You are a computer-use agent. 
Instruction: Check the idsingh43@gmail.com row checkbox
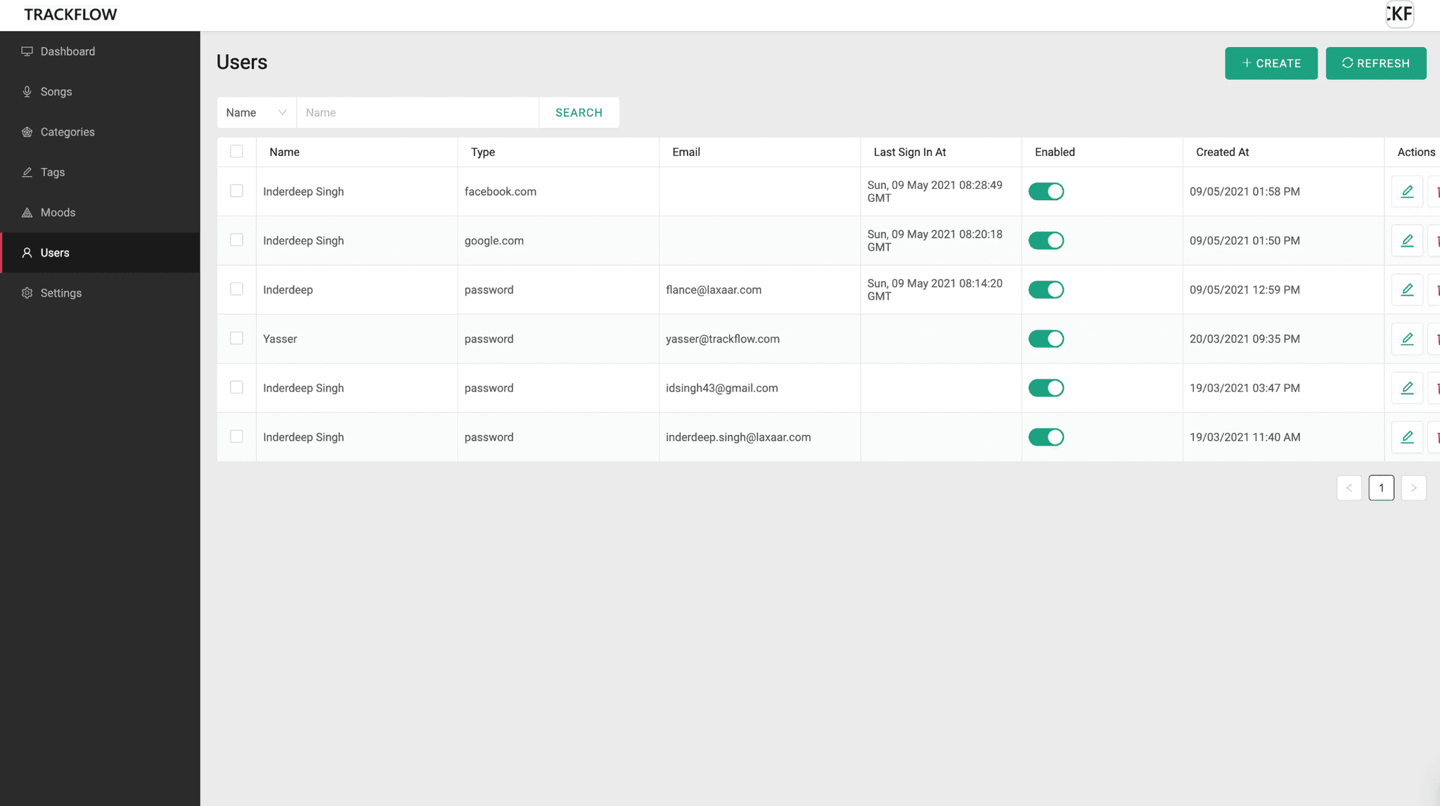[x=236, y=387]
